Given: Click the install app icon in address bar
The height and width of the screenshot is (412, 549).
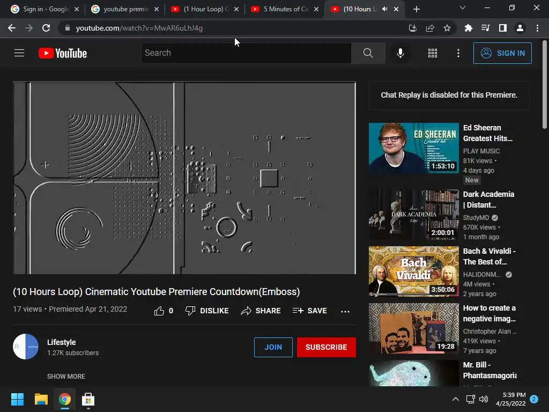Looking at the screenshot, I should tap(413, 28).
